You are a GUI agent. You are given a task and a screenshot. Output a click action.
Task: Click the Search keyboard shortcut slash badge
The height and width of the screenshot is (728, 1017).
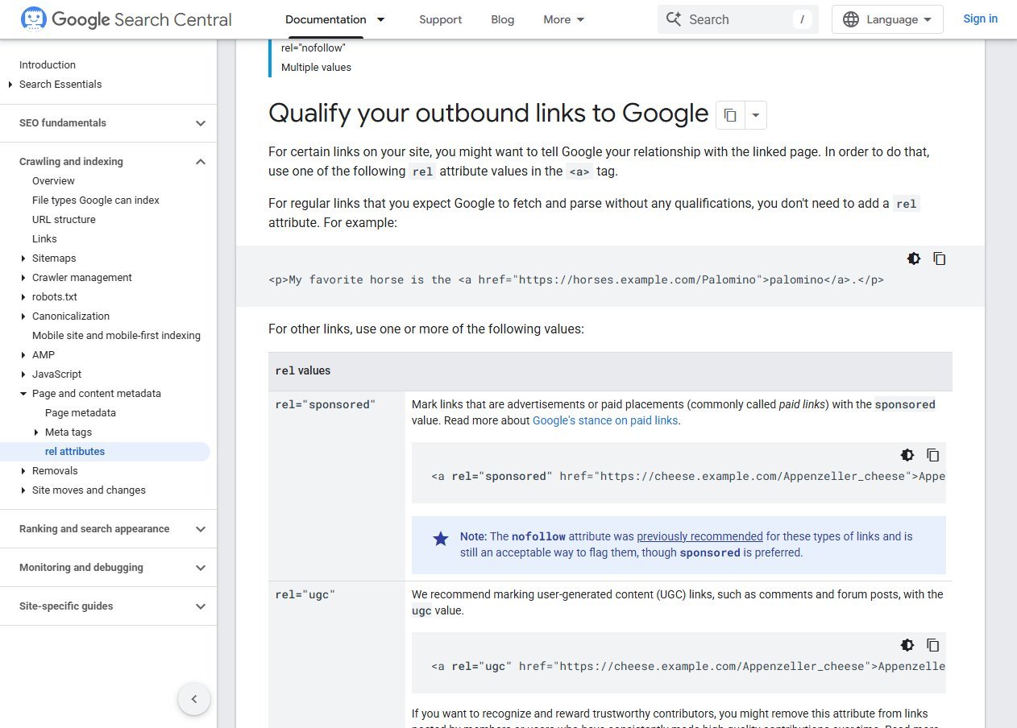802,19
